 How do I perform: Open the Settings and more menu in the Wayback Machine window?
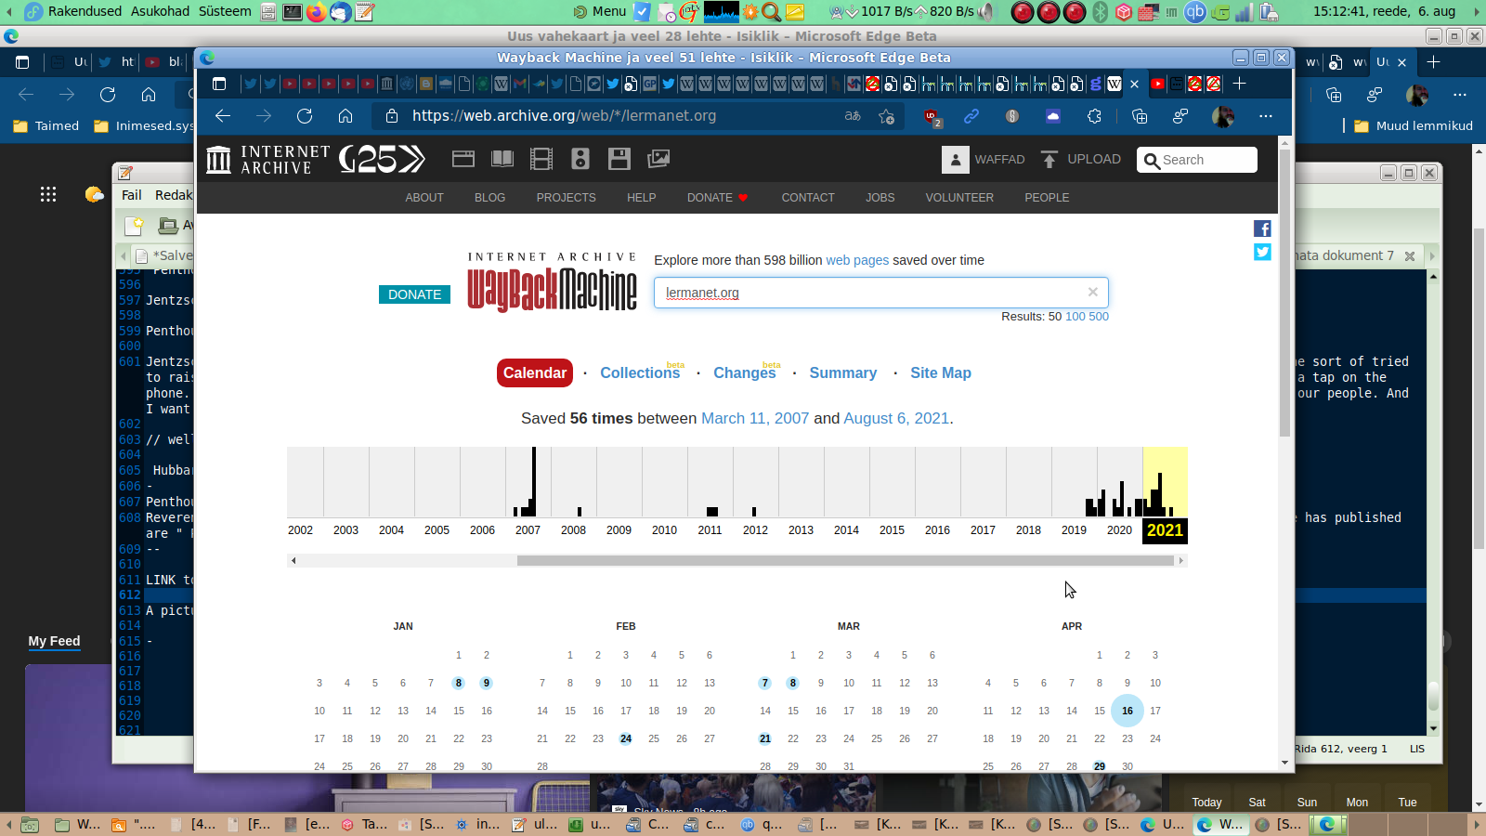tap(1266, 116)
